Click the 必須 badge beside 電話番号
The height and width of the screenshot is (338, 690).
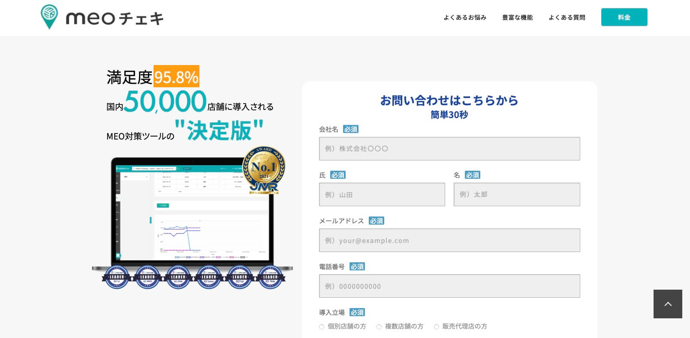[x=357, y=267]
